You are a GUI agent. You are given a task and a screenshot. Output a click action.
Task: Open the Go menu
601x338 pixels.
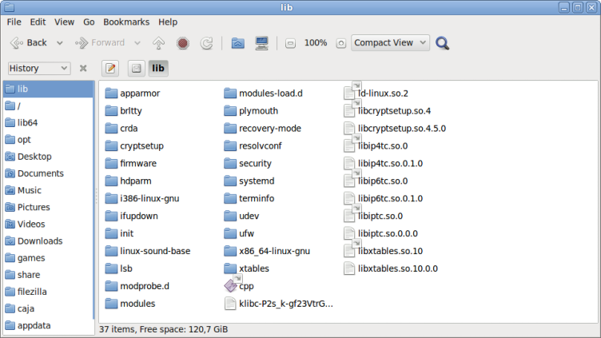pos(89,22)
